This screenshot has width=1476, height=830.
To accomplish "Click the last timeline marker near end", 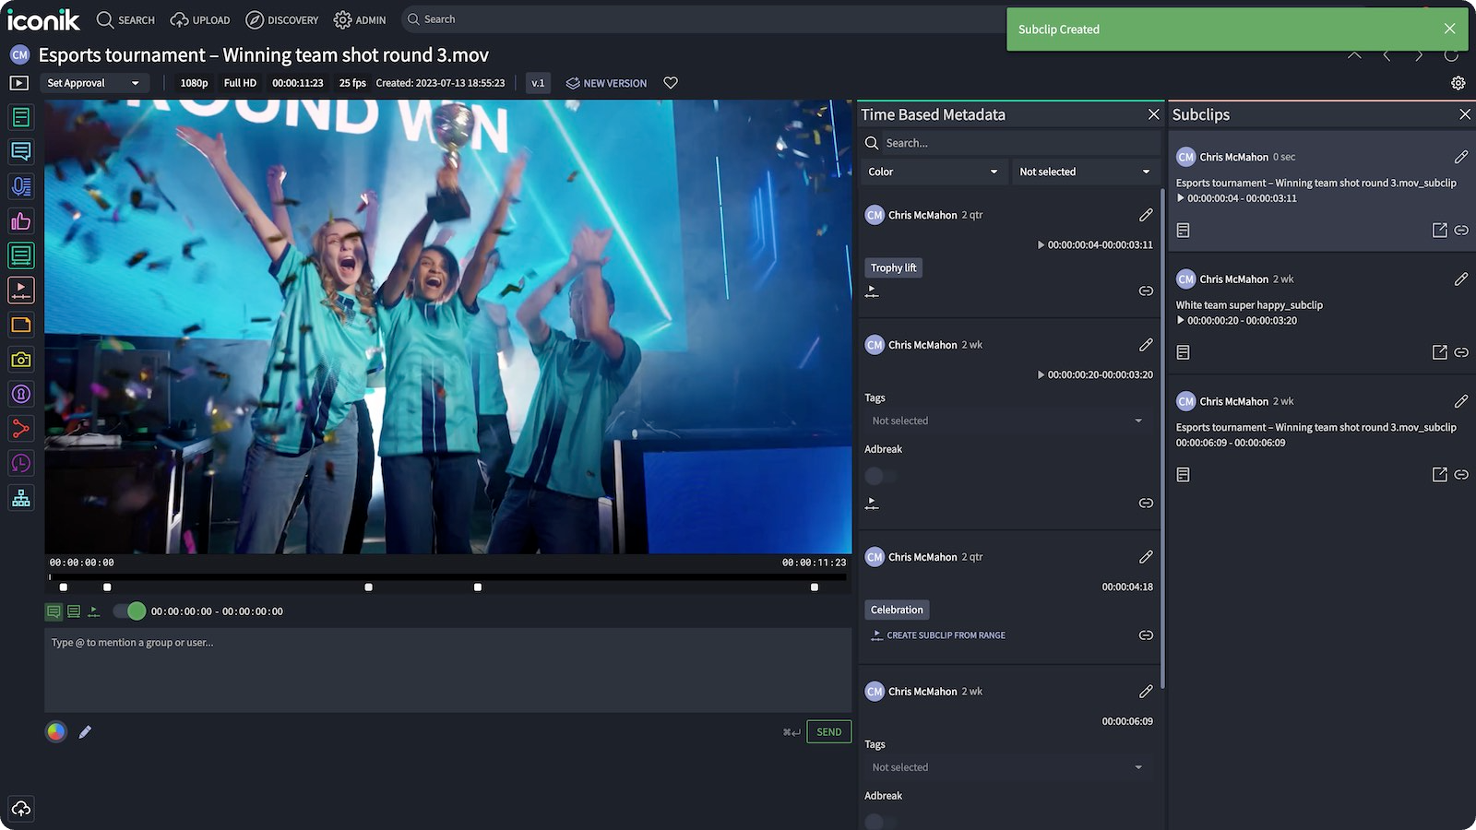I will [x=815, y=587].
